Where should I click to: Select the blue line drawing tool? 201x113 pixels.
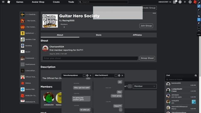(x=199, y=6)
